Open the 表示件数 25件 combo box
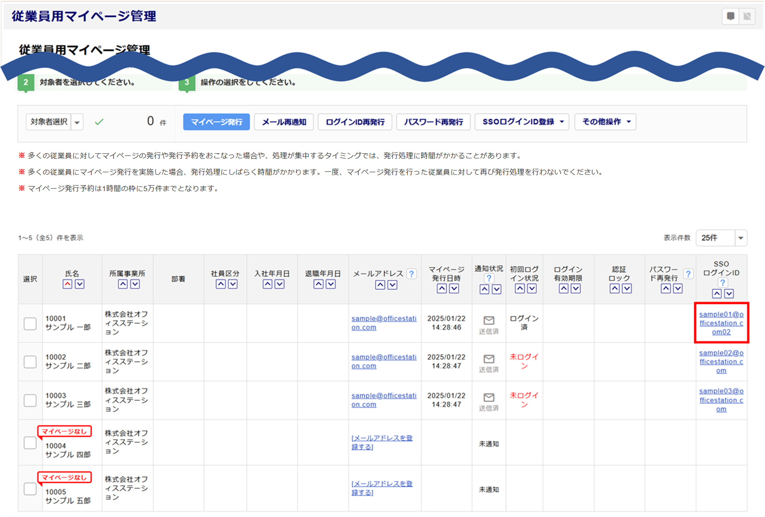The height and width of the screenshot is (517, 765). tap(721, 238)
